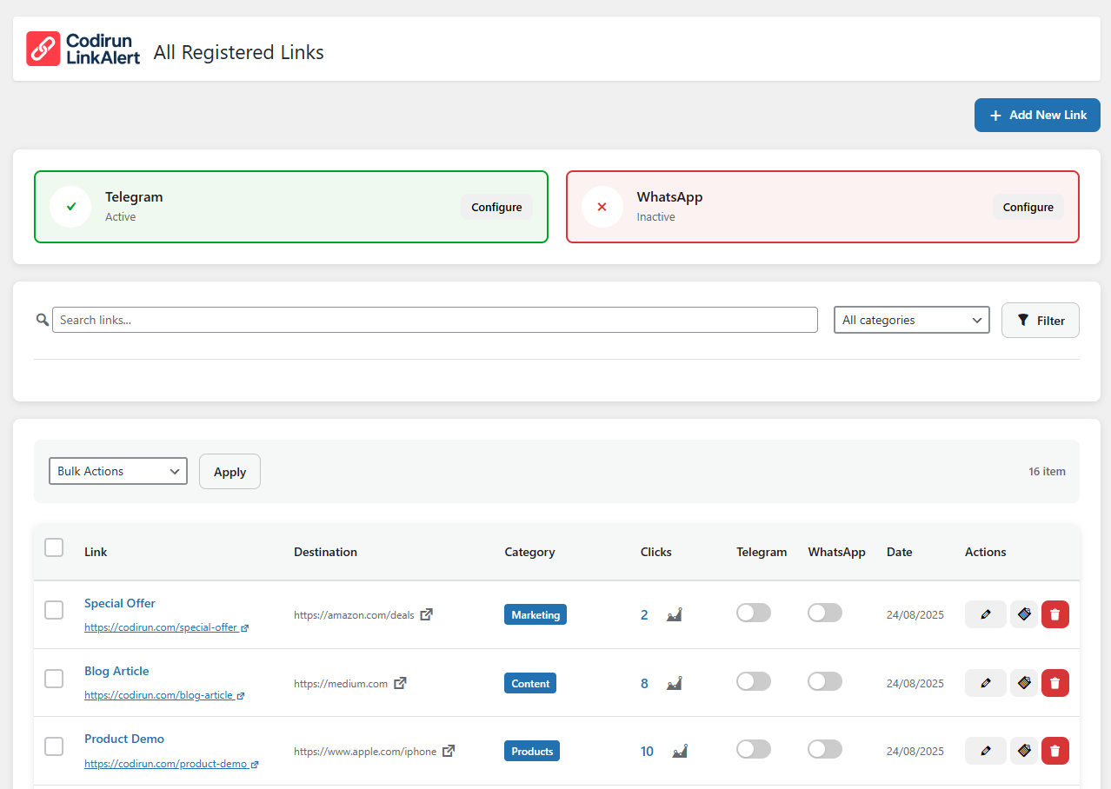
Task: Turn on WhatsApp toggle for Blog Article
Action: (x=824, y=681)
